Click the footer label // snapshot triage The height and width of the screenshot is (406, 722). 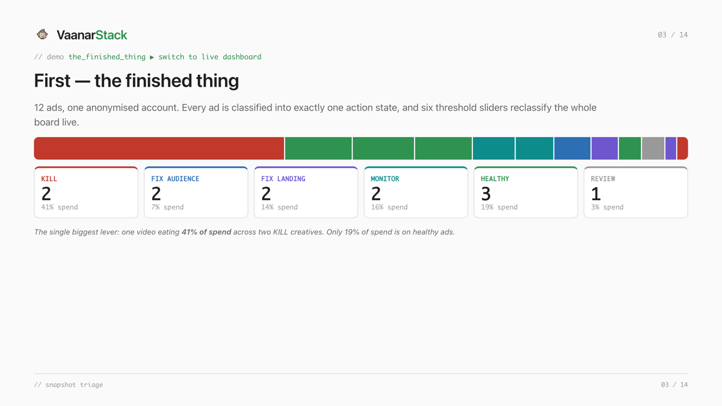(69, 385)
